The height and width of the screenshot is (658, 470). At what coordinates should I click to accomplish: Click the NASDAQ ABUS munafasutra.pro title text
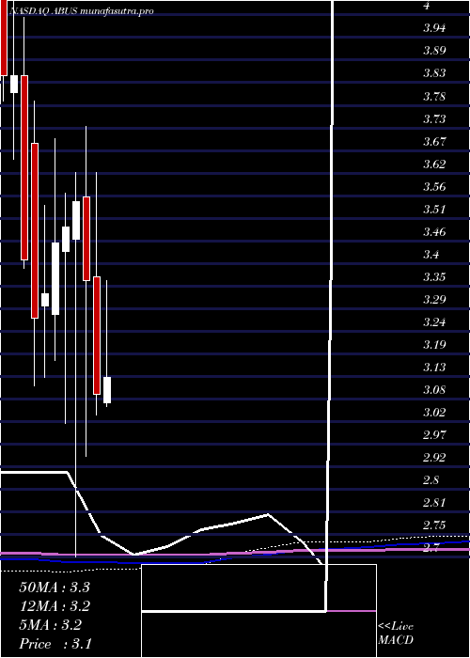click(81, 11)
